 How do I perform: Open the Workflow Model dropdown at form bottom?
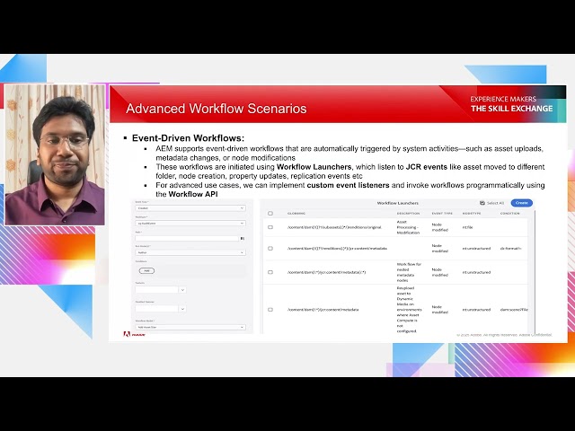coord(190,327)
